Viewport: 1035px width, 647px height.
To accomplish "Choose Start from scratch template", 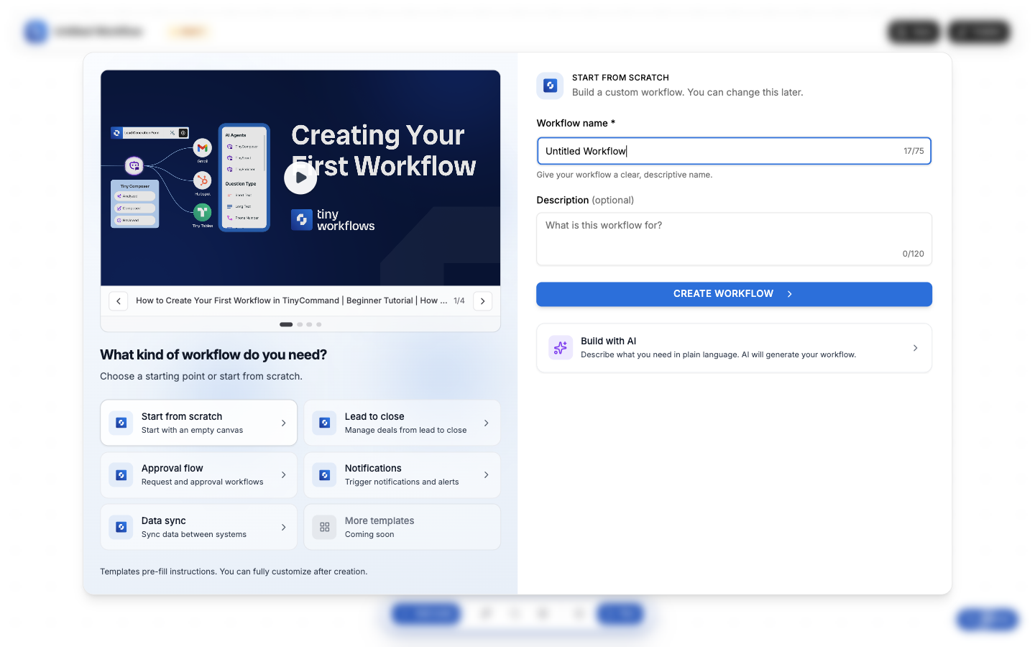I will [x=198, y=423].
